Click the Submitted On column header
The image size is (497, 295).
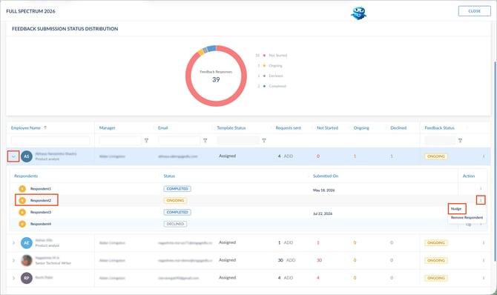tap(326, 176)
